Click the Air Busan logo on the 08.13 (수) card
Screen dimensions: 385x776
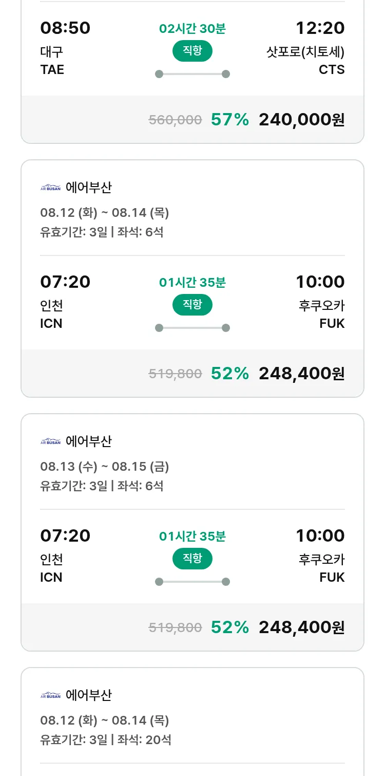tap(50, 441)
